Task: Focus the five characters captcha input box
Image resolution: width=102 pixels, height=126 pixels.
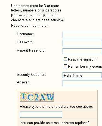Action: [41, 115]
